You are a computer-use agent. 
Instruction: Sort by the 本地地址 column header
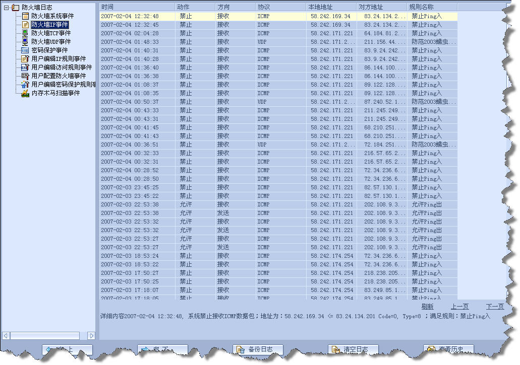pyautogui.click(x=332, y=7)
